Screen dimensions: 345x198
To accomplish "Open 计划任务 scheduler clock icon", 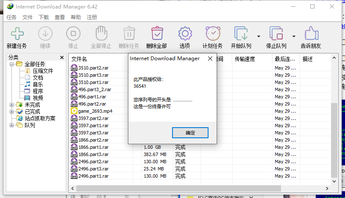I will (x=213, y=33).
